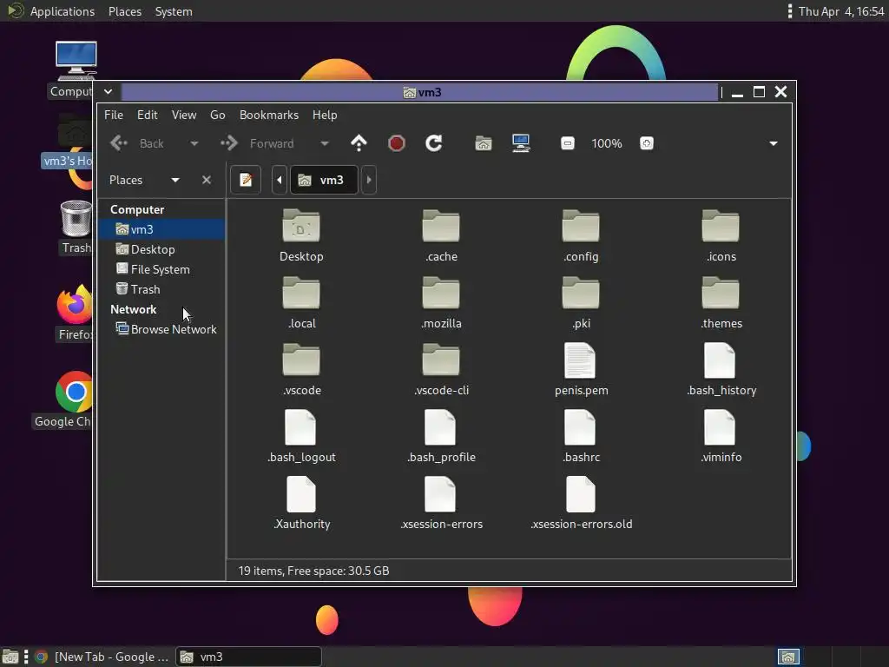The image size is (889, 667).
Task: Select Desktop in the Places sidebar
Action: click(x=161, y=249)
